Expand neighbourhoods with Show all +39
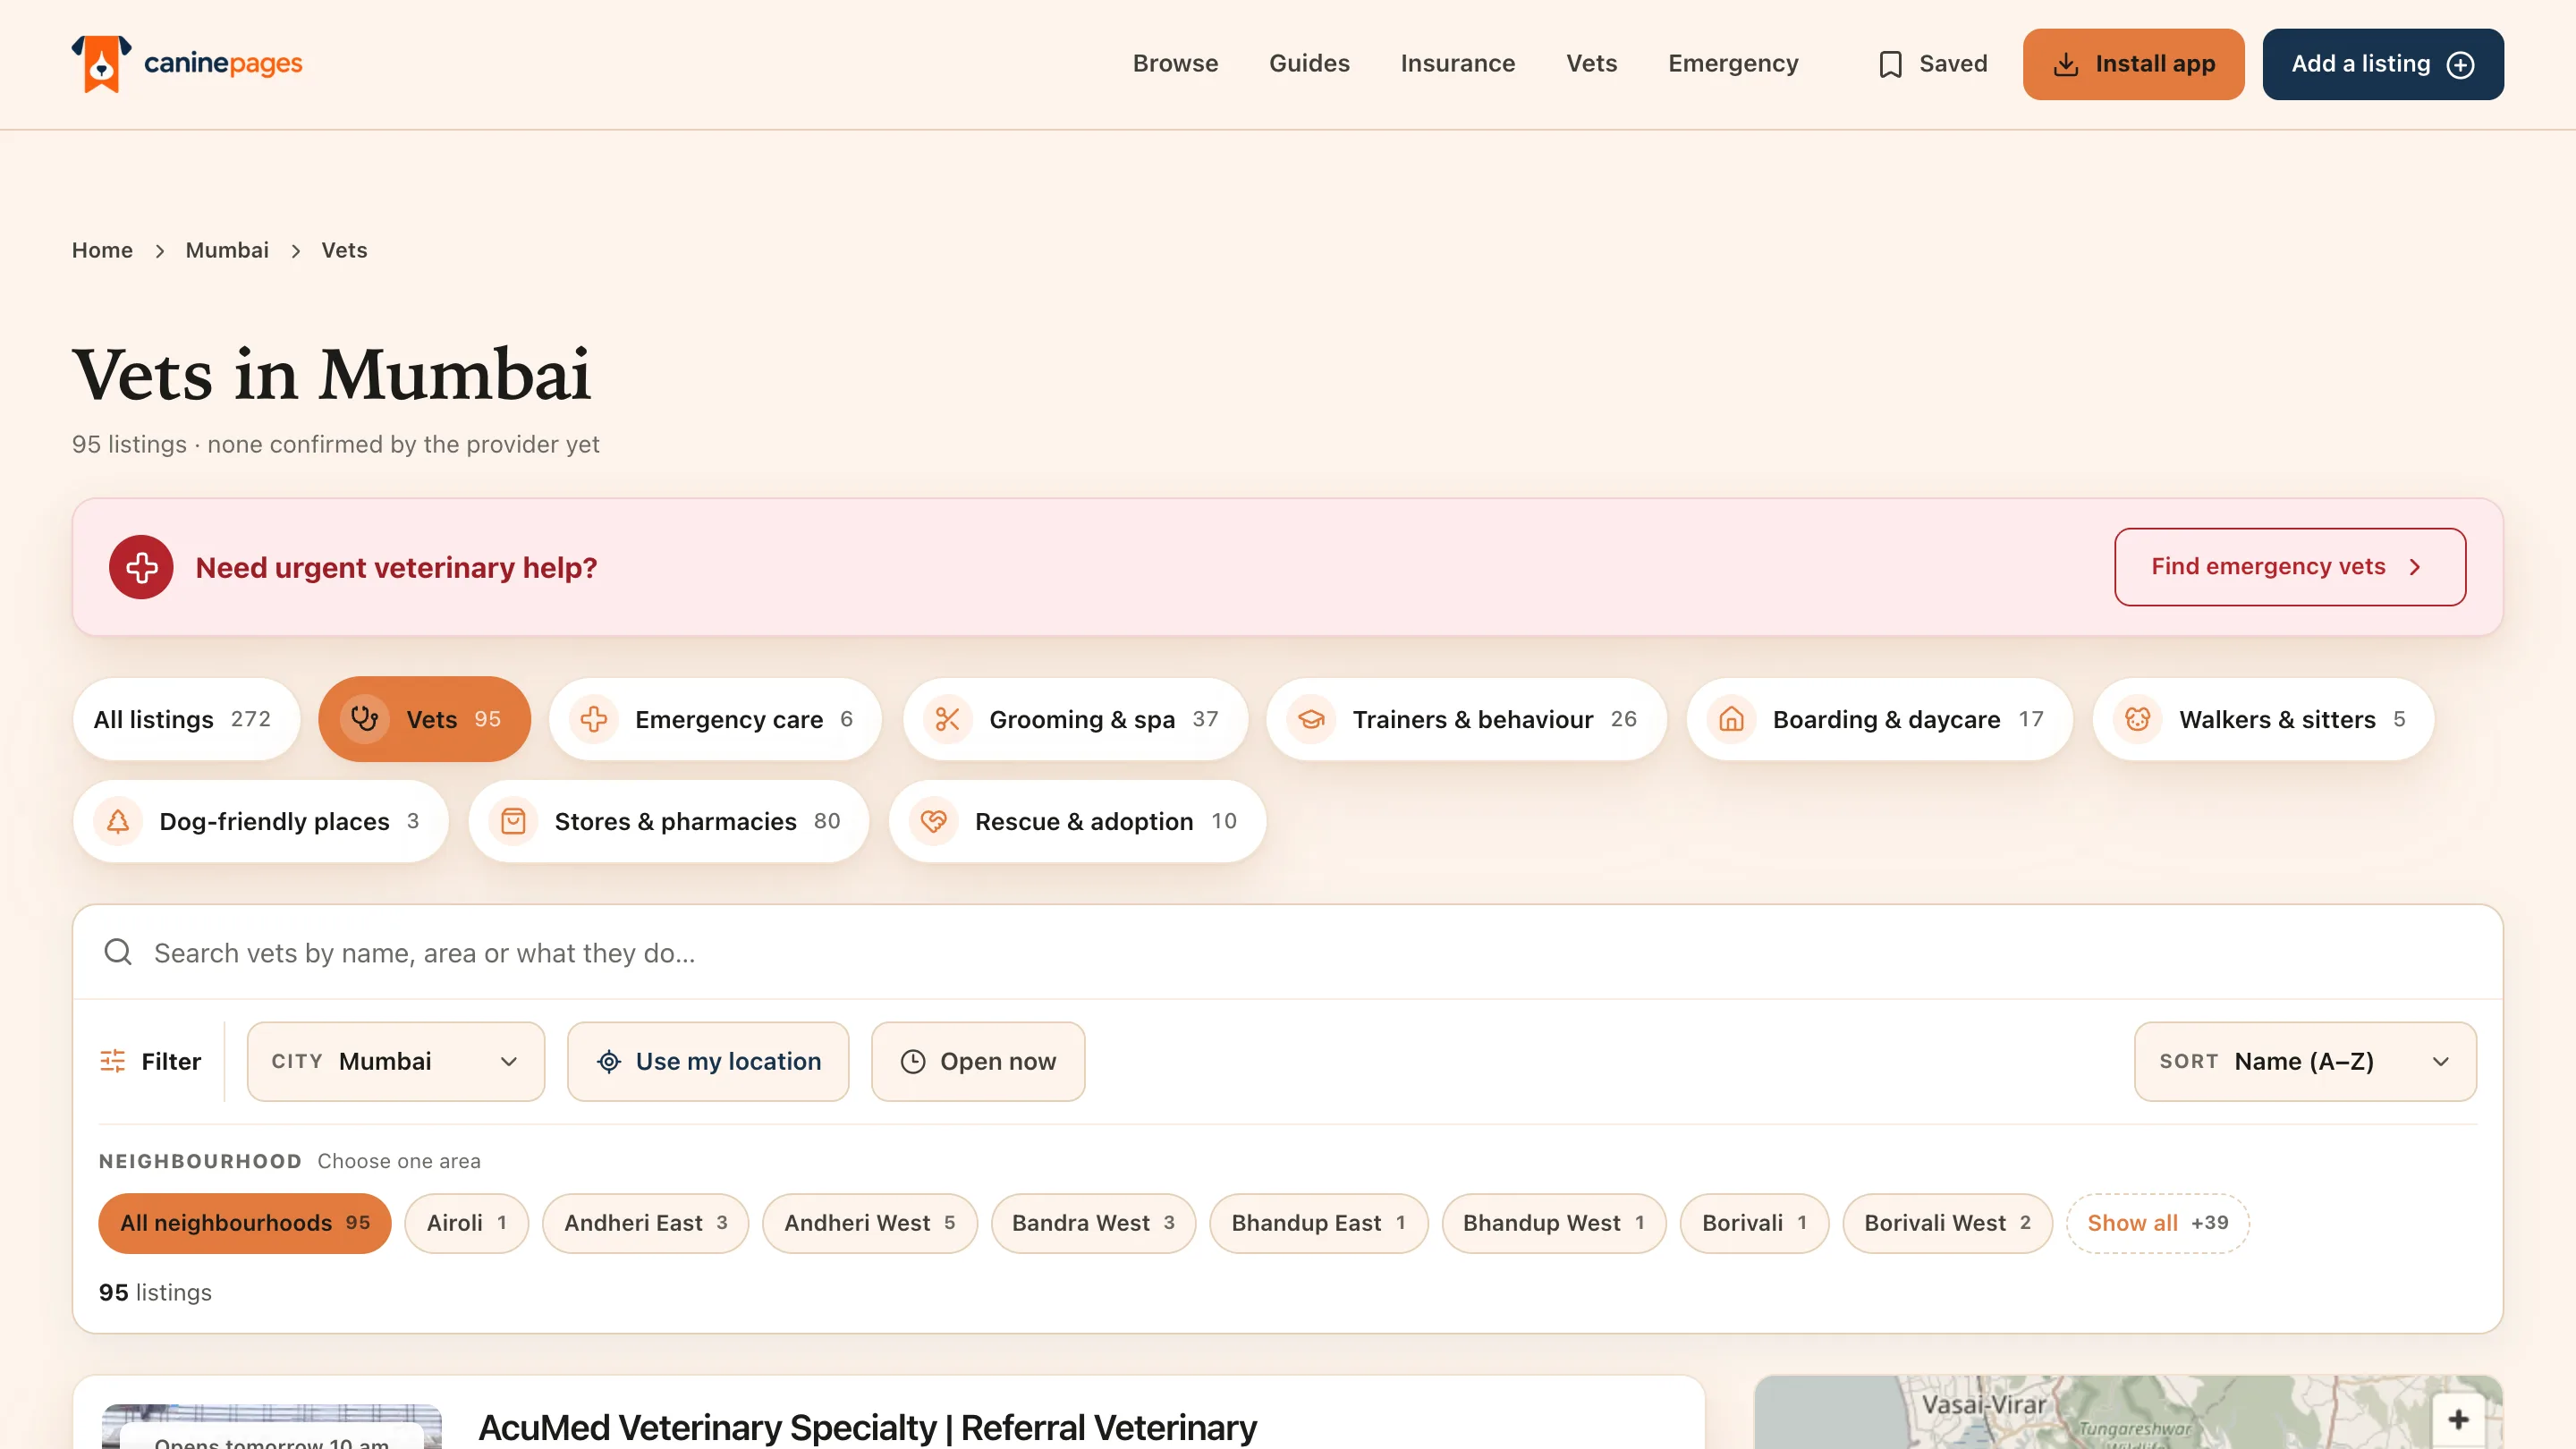The image size is (2576, 1449). 2157,1223
